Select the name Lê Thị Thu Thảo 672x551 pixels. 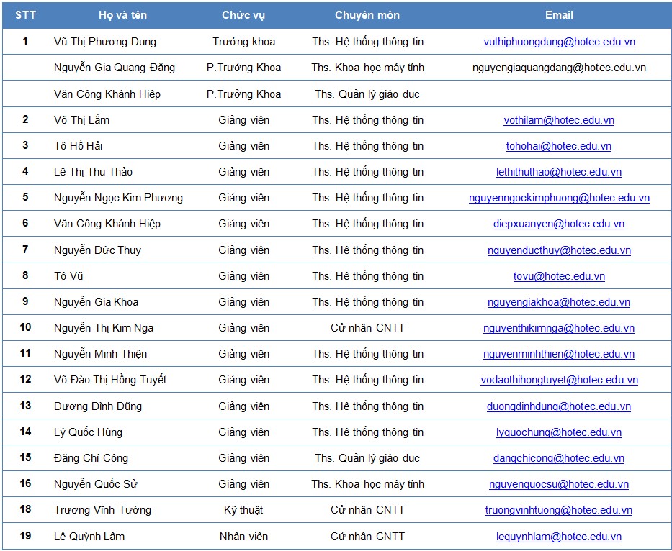[x=93, y=172]
